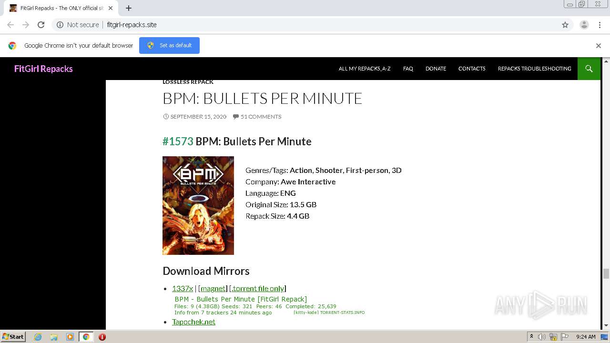Dismiss the default browser notification bar
Screen dimensions: 610x343
[x=599, y=46]
